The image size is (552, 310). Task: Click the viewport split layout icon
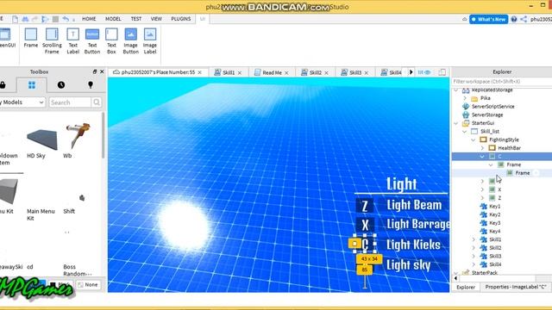tap(442, 72)
